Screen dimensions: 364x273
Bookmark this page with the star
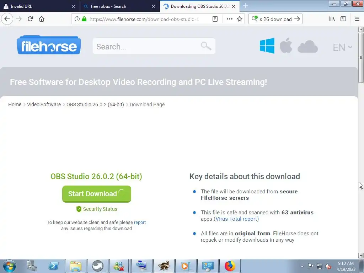point(240,19)
